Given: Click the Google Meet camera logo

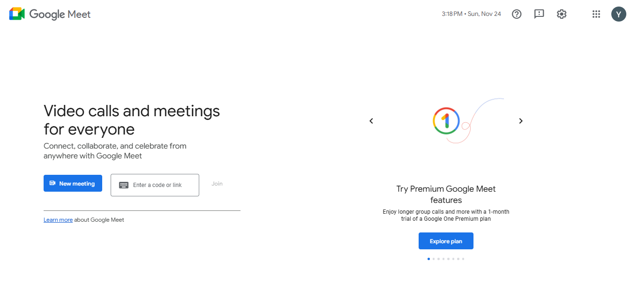Looking at the screenshot, I should (17, 14).
